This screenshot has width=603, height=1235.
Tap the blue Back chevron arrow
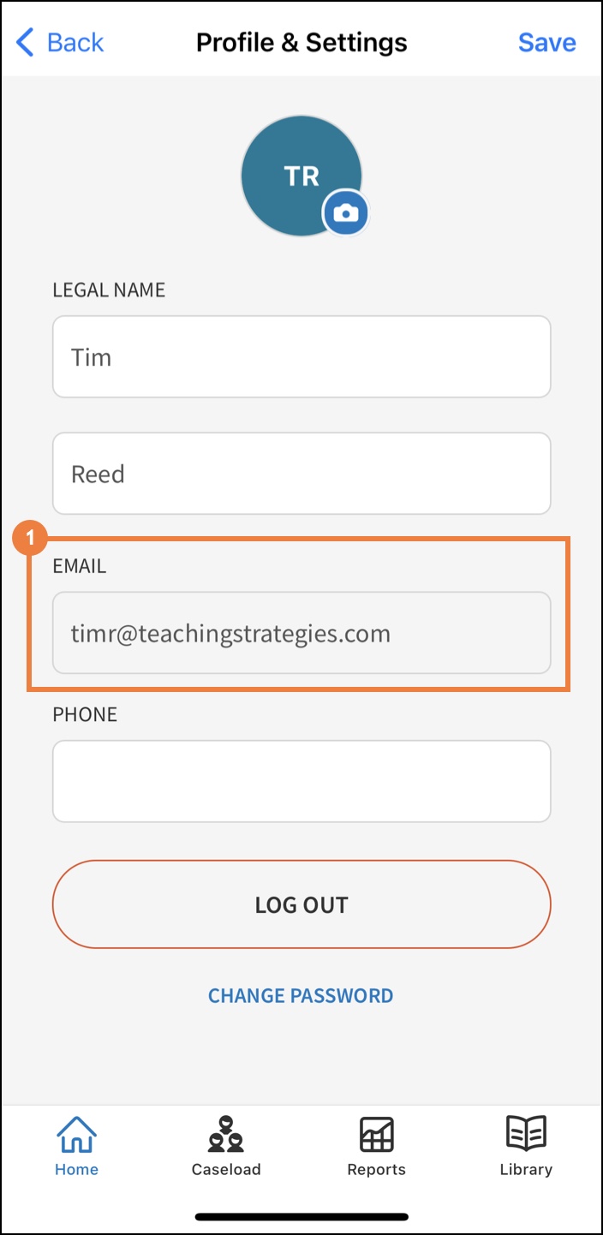[x=26, y=42]
